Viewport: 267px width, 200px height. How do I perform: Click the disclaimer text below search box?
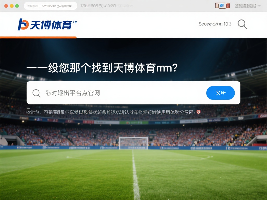coord(111,112)
